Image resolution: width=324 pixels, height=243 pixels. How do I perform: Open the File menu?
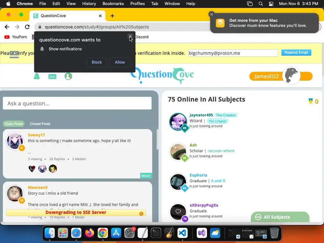point(43,4)
